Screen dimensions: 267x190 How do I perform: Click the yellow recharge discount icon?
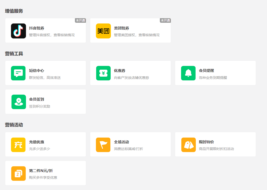(18, 145)
